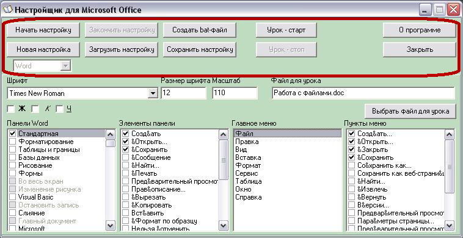Check &Извлечь in Пункты меню

[x=351, y=189]
